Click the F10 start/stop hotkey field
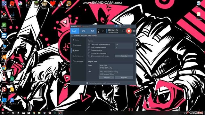The width and height of the screenshot is (205, 115). point(124,44)
